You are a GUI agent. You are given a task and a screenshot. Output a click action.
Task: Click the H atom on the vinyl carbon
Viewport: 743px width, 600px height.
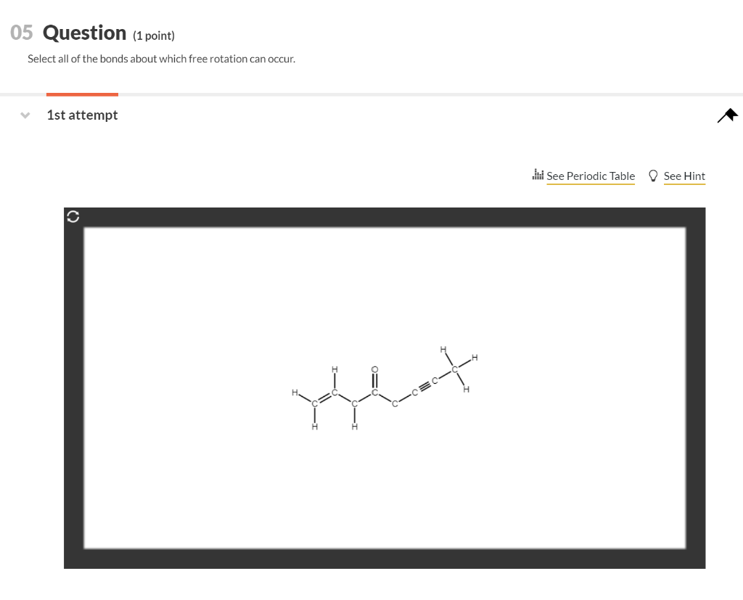coord(334,369)
